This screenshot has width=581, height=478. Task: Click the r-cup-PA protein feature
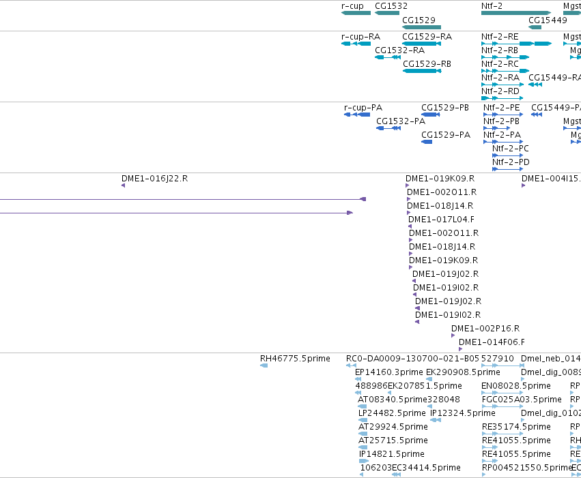point(357,115)
